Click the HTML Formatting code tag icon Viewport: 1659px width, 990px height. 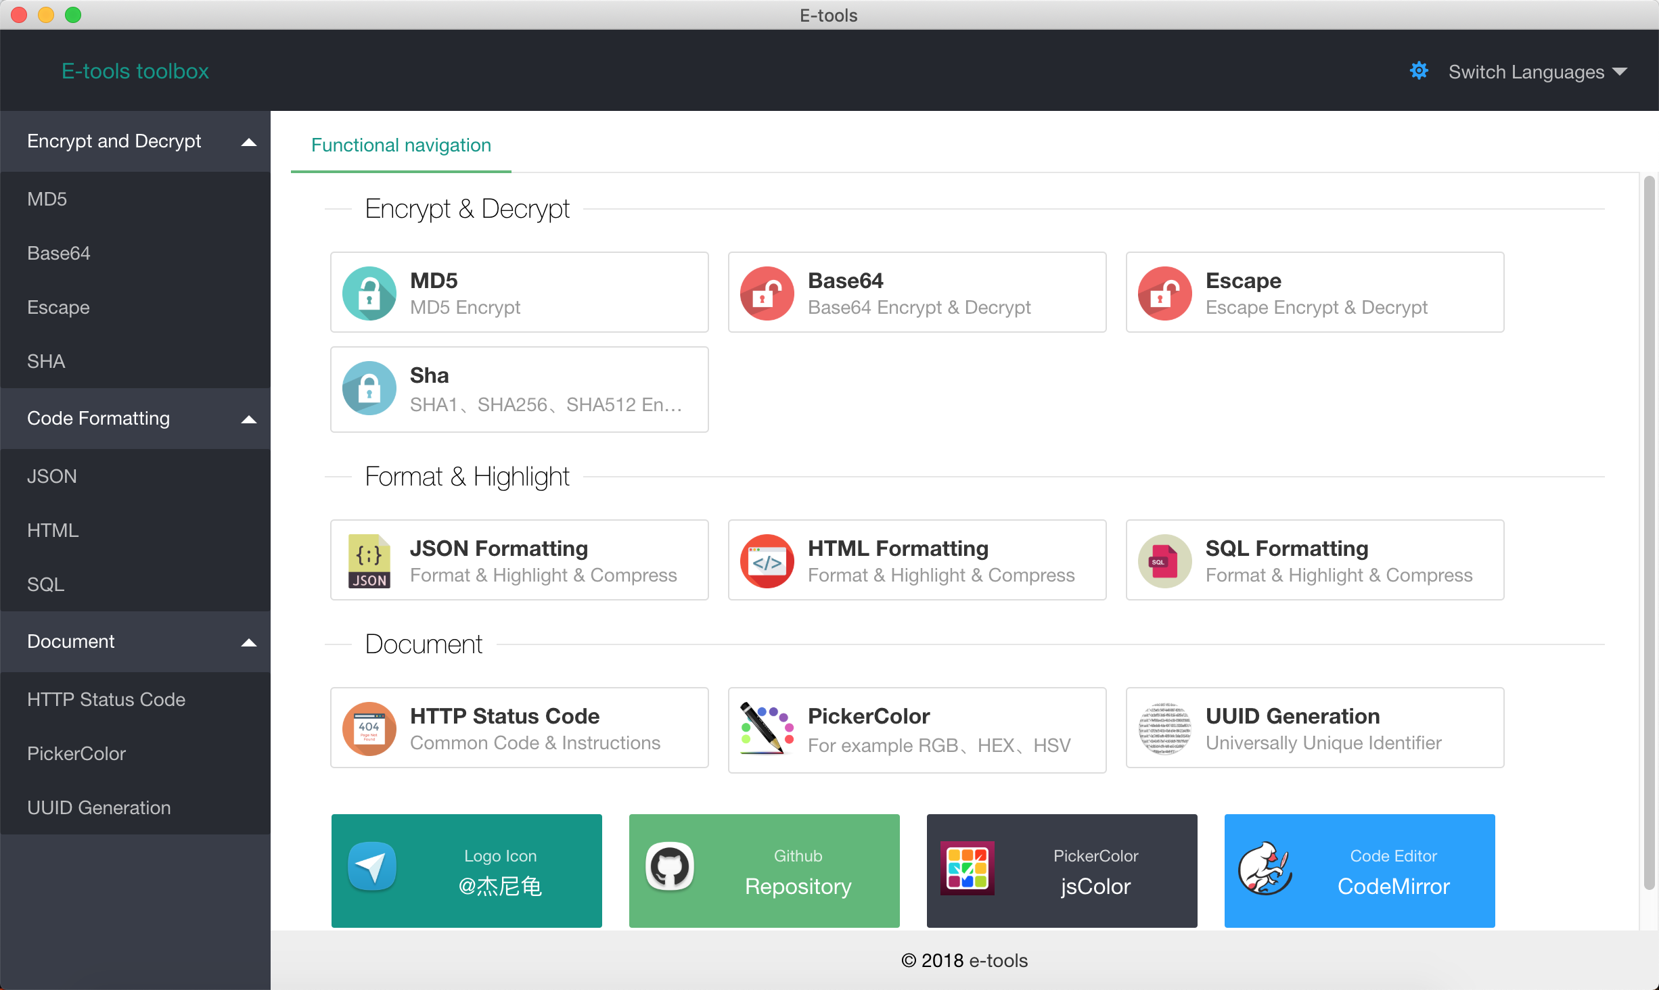click(767, 560)
